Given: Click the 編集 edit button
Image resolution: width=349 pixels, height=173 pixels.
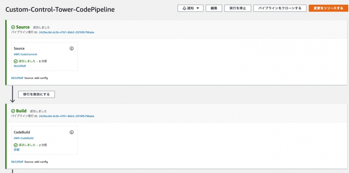Looking at the screenshot, I should (x=214, y=8).
